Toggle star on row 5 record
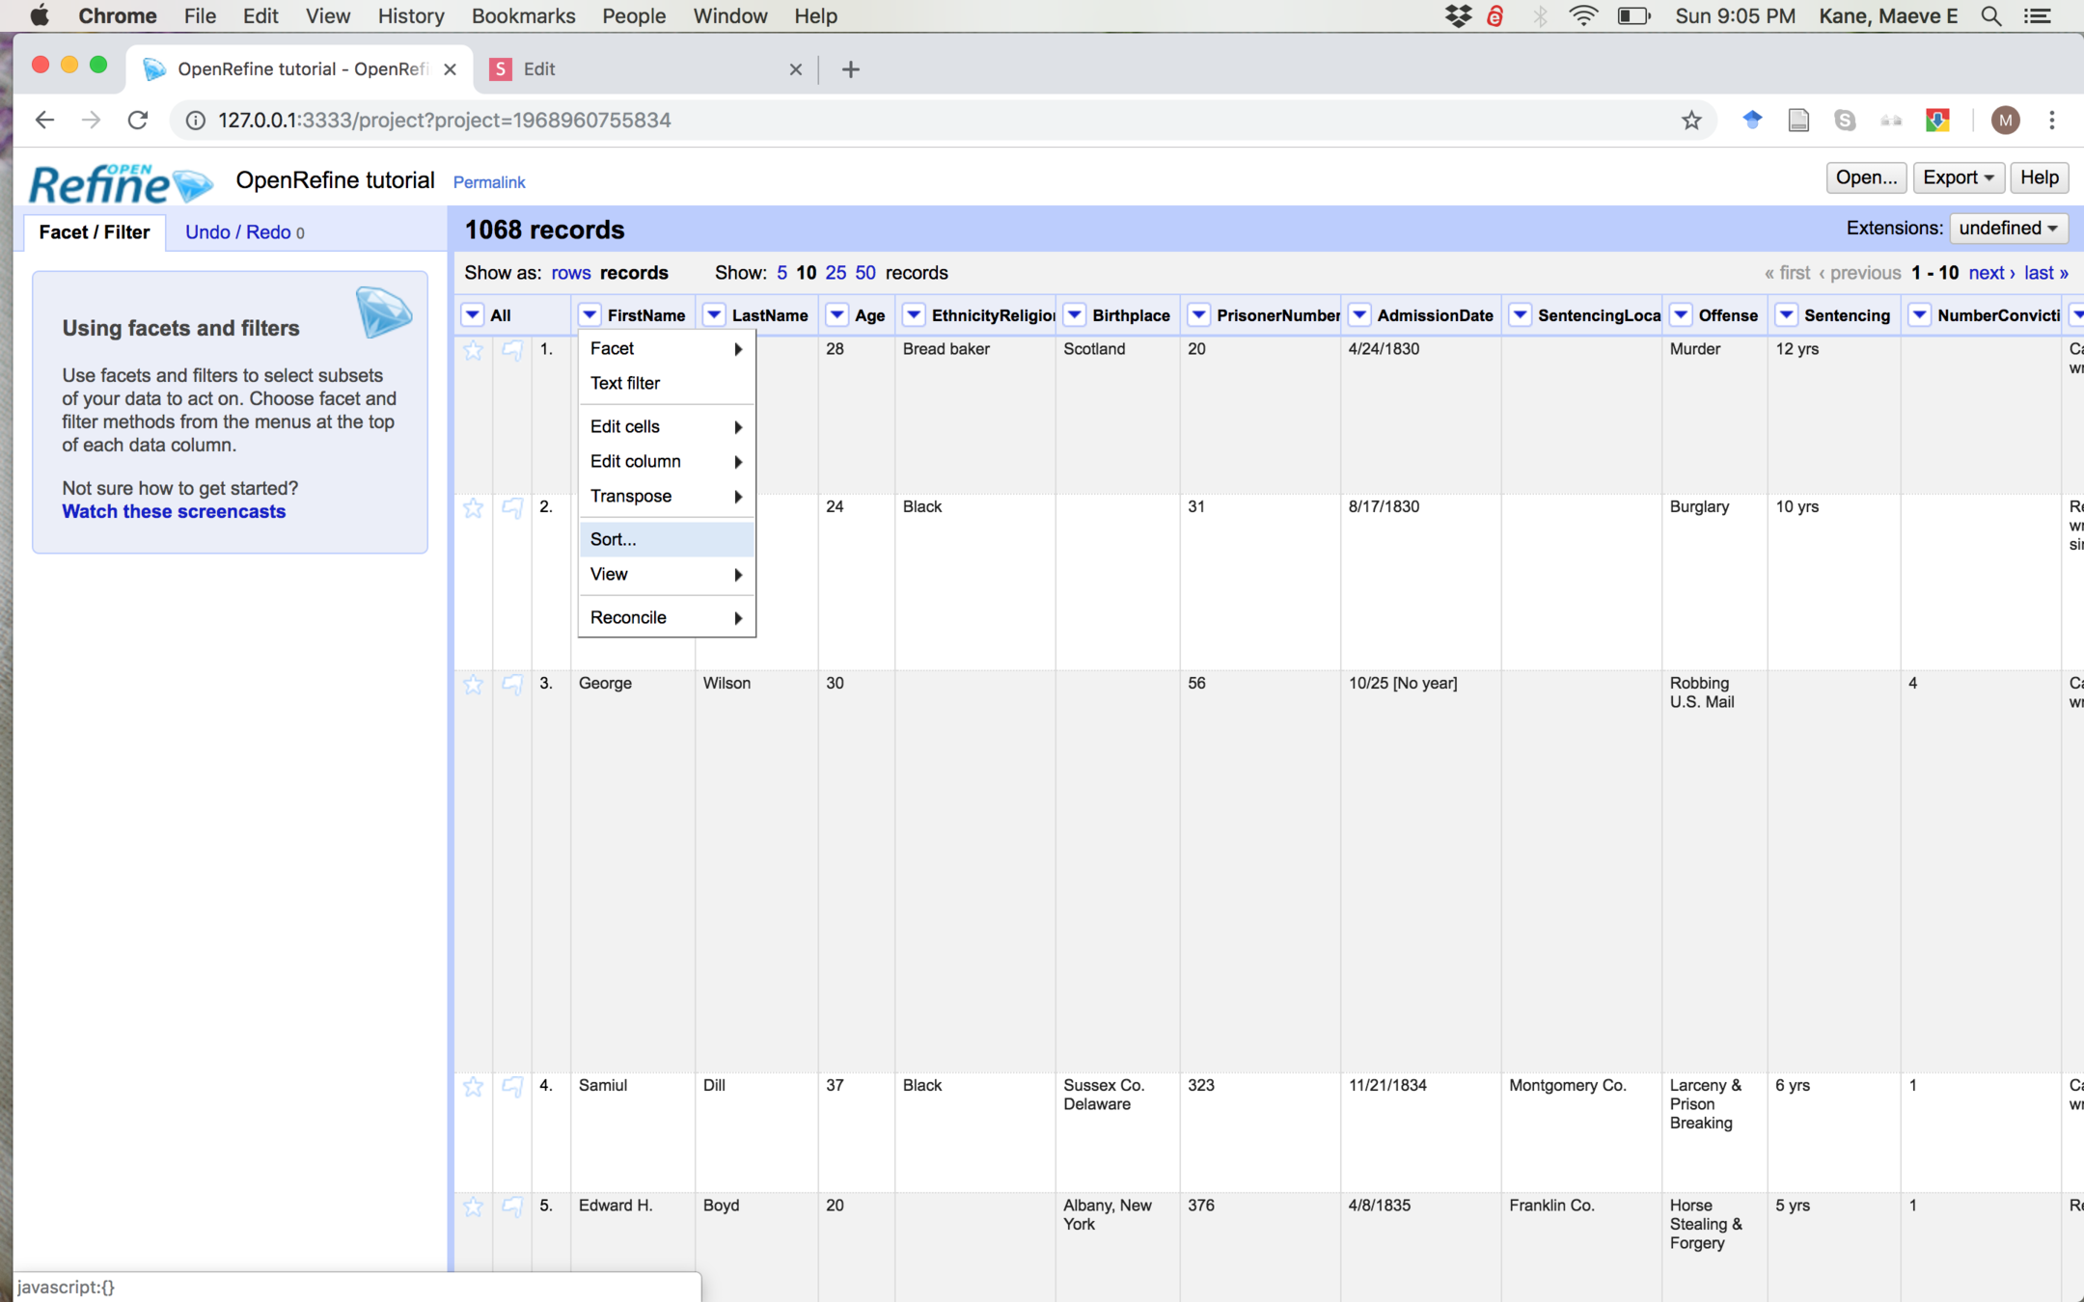Image resolution: width=2084 pixels, height=1302 pixels. pyautogui.click(x=473, y=1207)
